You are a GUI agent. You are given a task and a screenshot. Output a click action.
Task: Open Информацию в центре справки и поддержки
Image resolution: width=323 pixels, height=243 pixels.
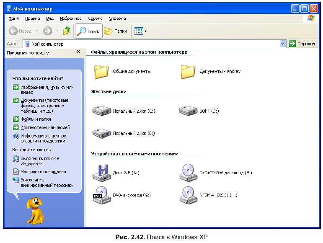(43, 138)
